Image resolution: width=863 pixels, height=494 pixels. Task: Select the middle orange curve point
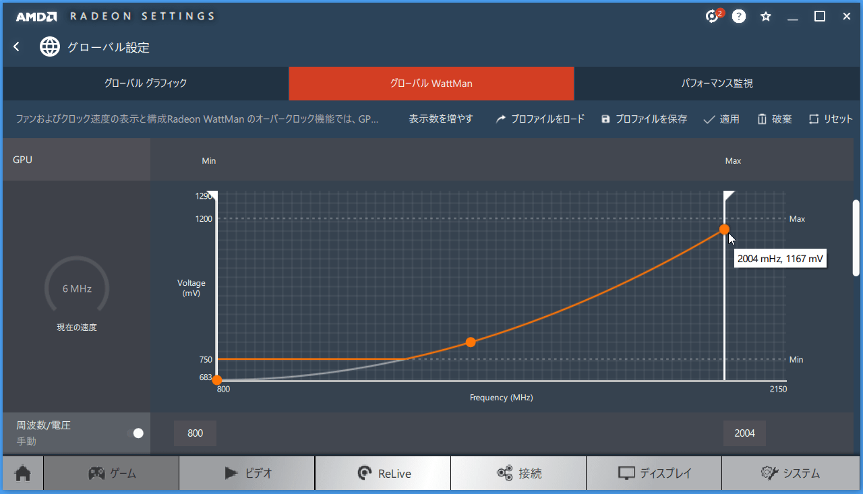pos(471,342)
